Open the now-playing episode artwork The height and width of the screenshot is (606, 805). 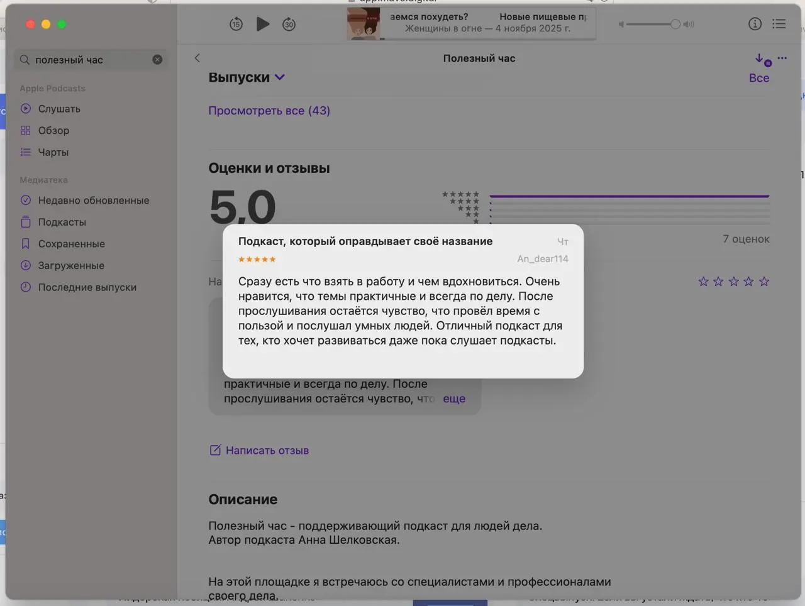364,24
